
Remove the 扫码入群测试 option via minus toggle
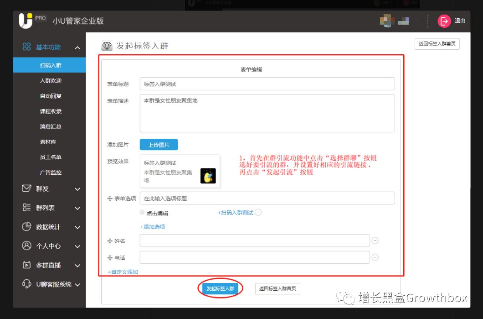[258, 212]
